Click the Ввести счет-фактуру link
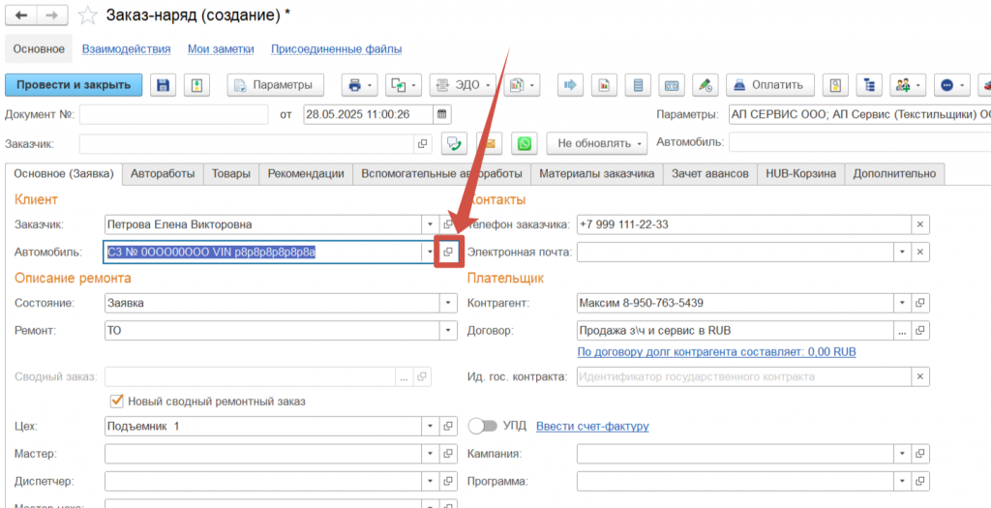This screenshot has height=508, width=991. point(591,426)
